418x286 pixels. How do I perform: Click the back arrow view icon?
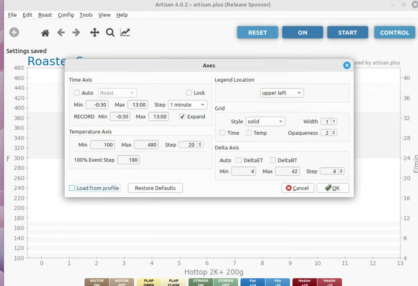pyautogui.click(x=61, y=33)
